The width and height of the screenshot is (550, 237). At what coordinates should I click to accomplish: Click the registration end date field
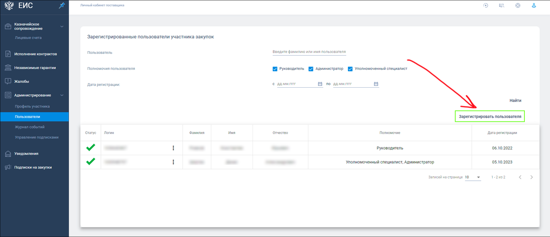pos(356,84)
